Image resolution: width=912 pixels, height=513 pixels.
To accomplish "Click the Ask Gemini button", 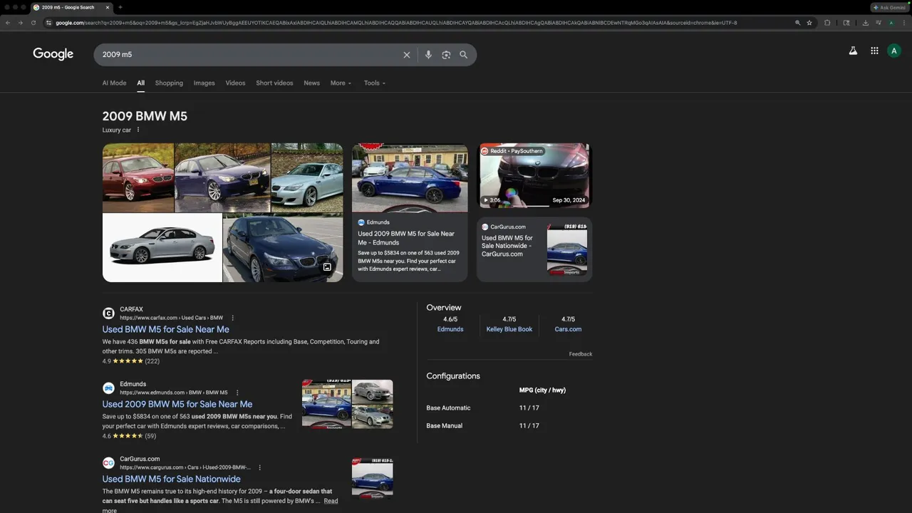I will click(889, 7).
